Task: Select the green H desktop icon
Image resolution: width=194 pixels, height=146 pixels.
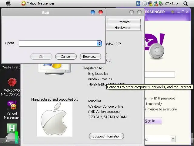Action: [12, 128]
